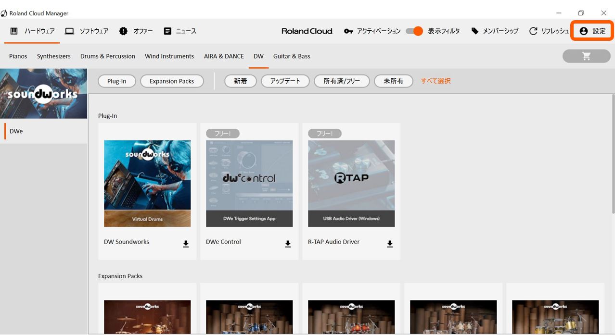
Task: Download R-TAP Audio Driver
Action: [x=390, y=244]
